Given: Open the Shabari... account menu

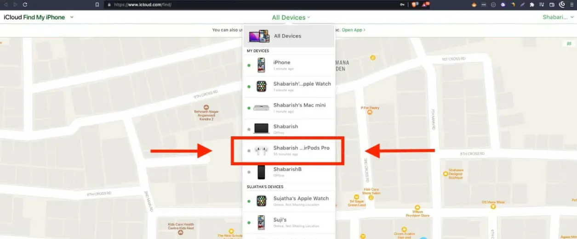Looking at the screenshot, I should (x=558, y=17).
